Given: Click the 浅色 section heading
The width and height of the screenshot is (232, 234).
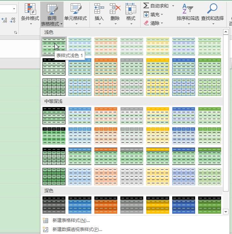Looking at the screenshot, I should click(49, 32).
